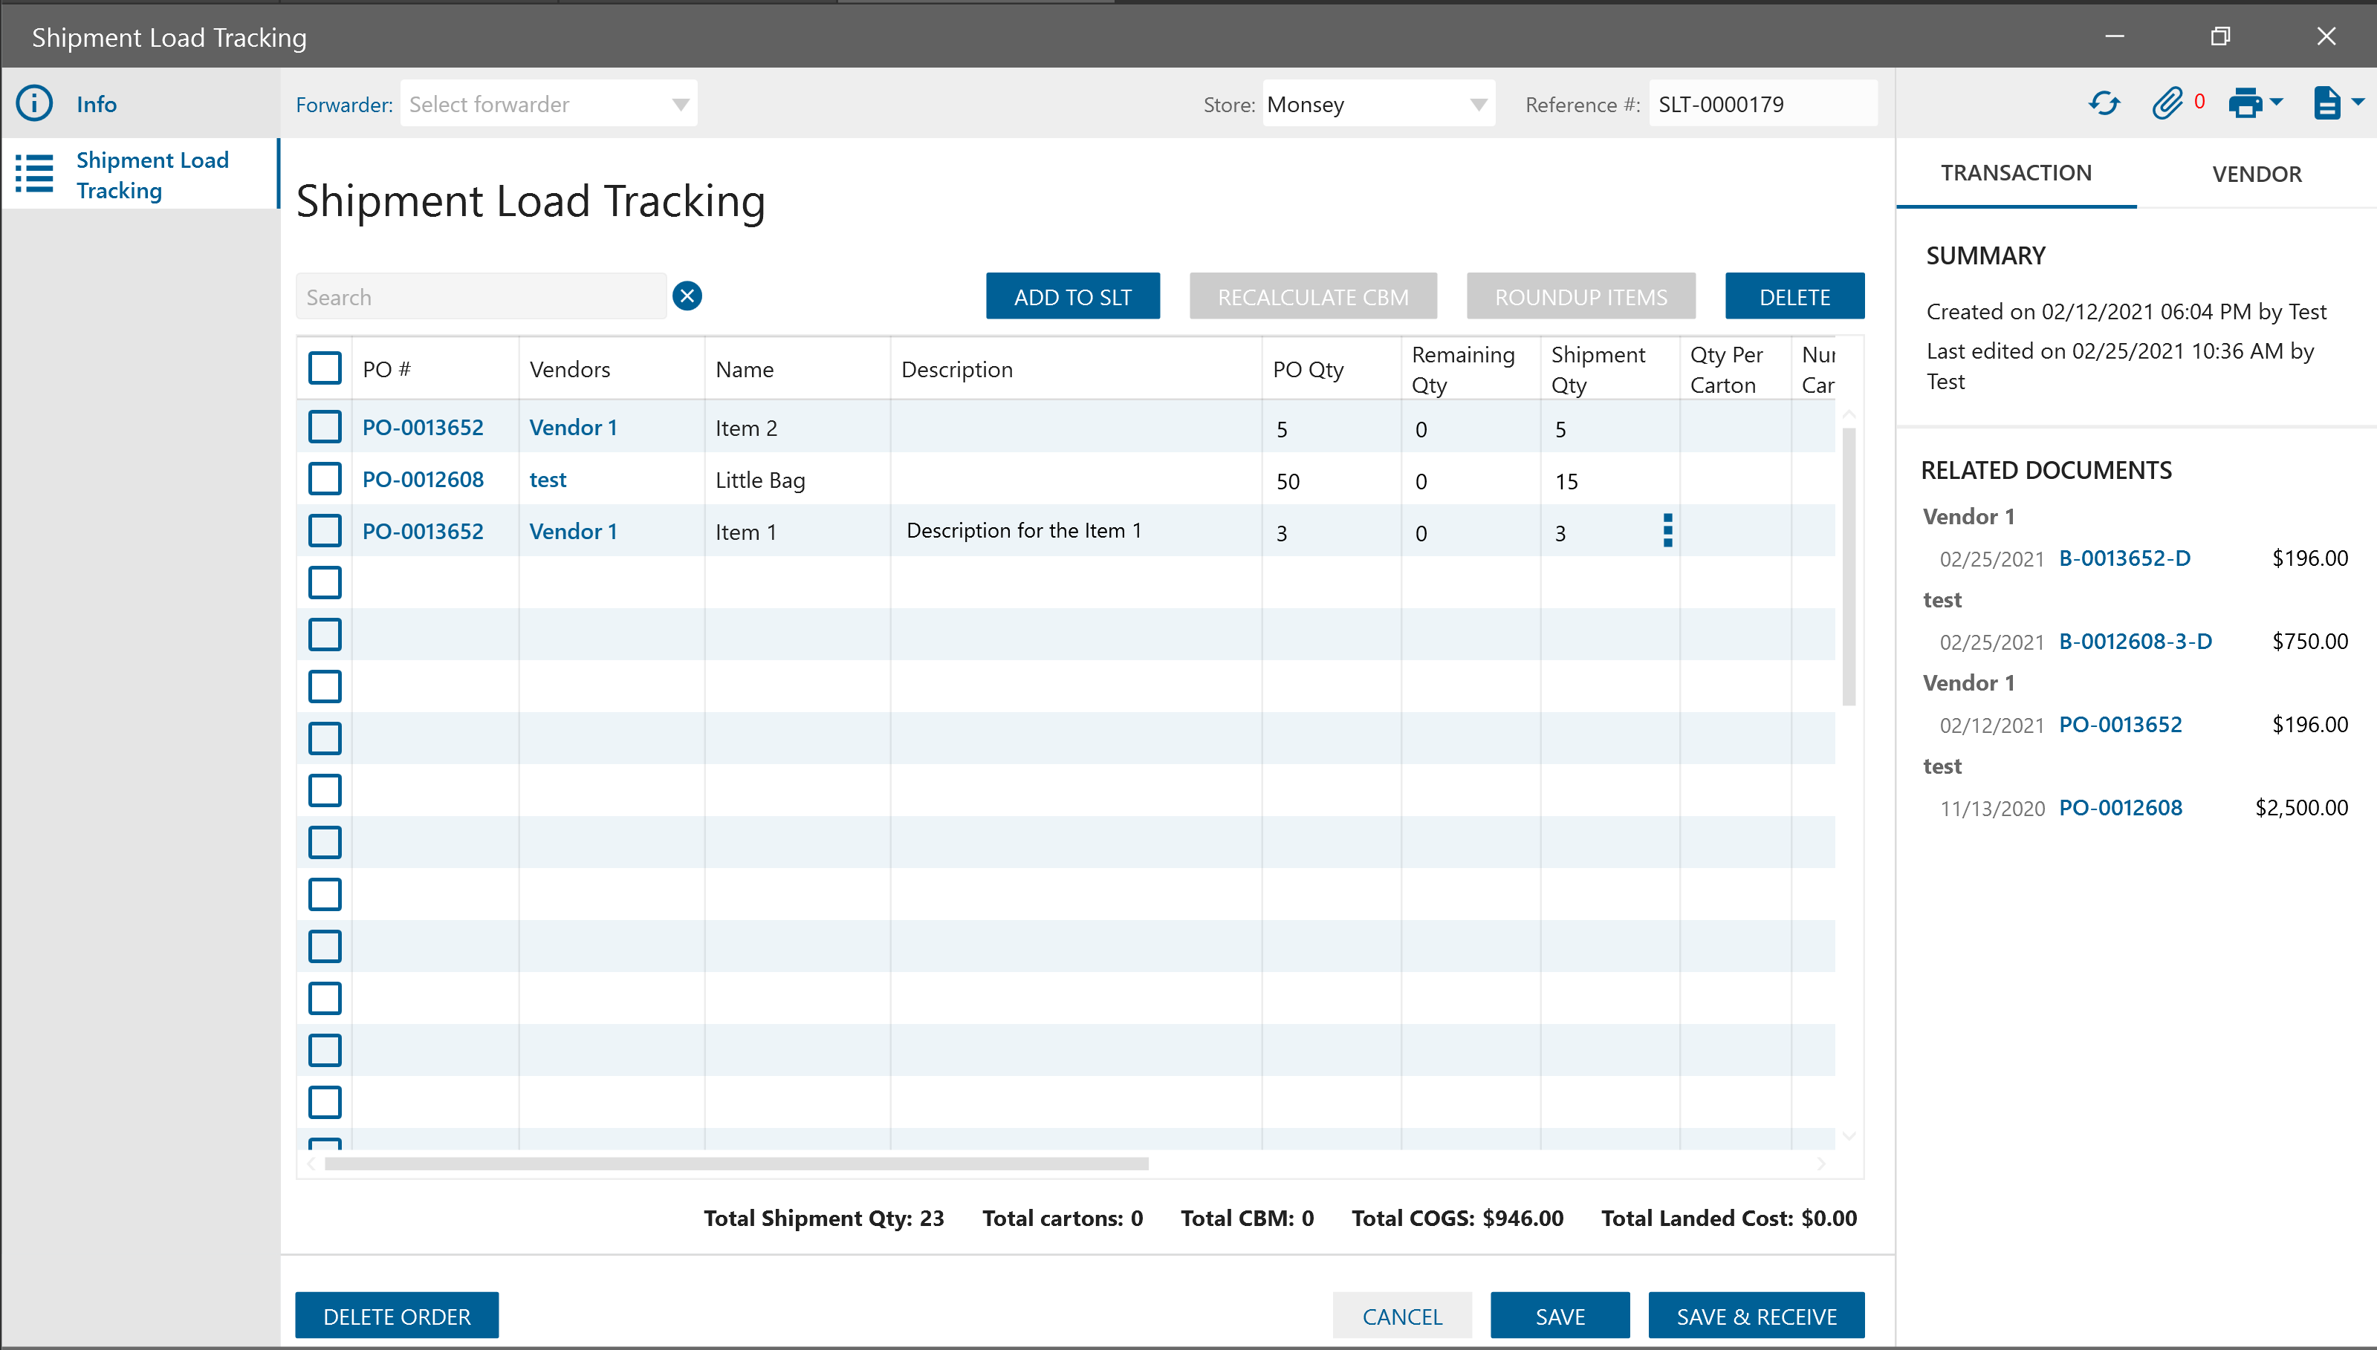Click the Shipment Load Tracking list icon

tap(34, 175)
